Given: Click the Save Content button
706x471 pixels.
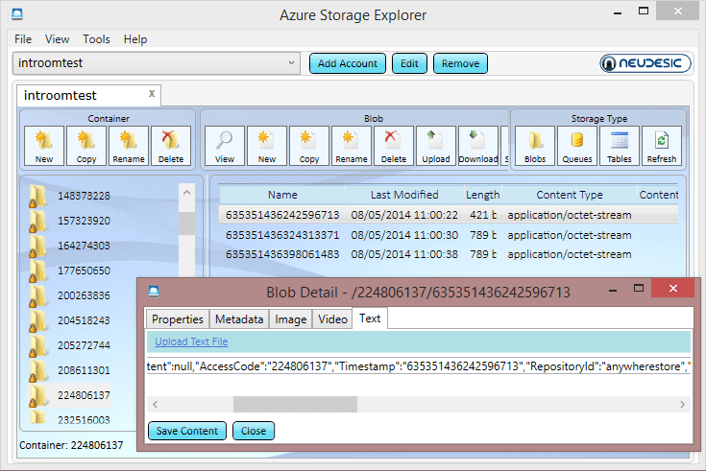Looking at the screenshot, I should click(188, 431).
